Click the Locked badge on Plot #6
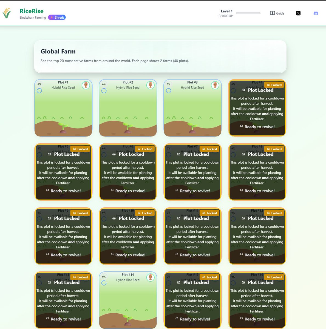This screenshot has height=329, width=326. click(145, 149)
